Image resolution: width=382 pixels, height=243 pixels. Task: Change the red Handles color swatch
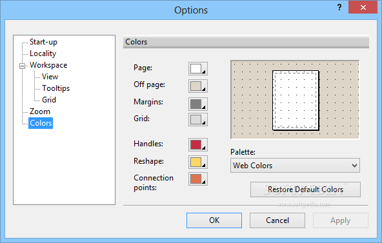(198, 144)
